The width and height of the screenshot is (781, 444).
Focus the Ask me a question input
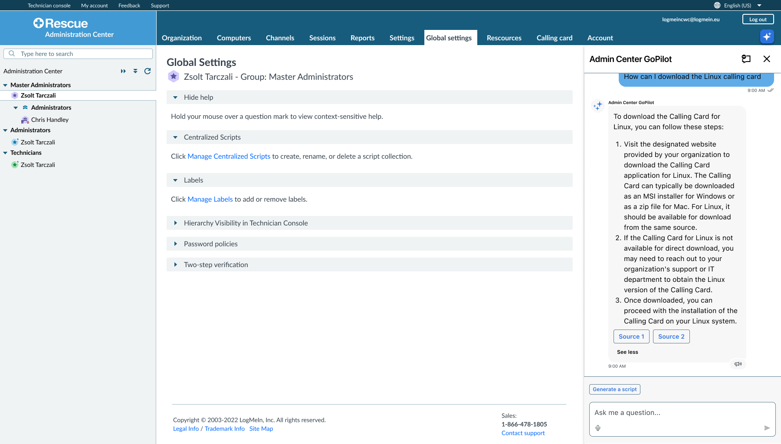click(x=682, y=419)
